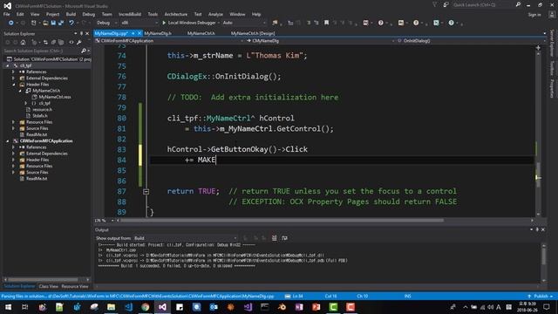
Task: Click the Solution Explorer search magnifier icon
Action: (x=84, y=51)
